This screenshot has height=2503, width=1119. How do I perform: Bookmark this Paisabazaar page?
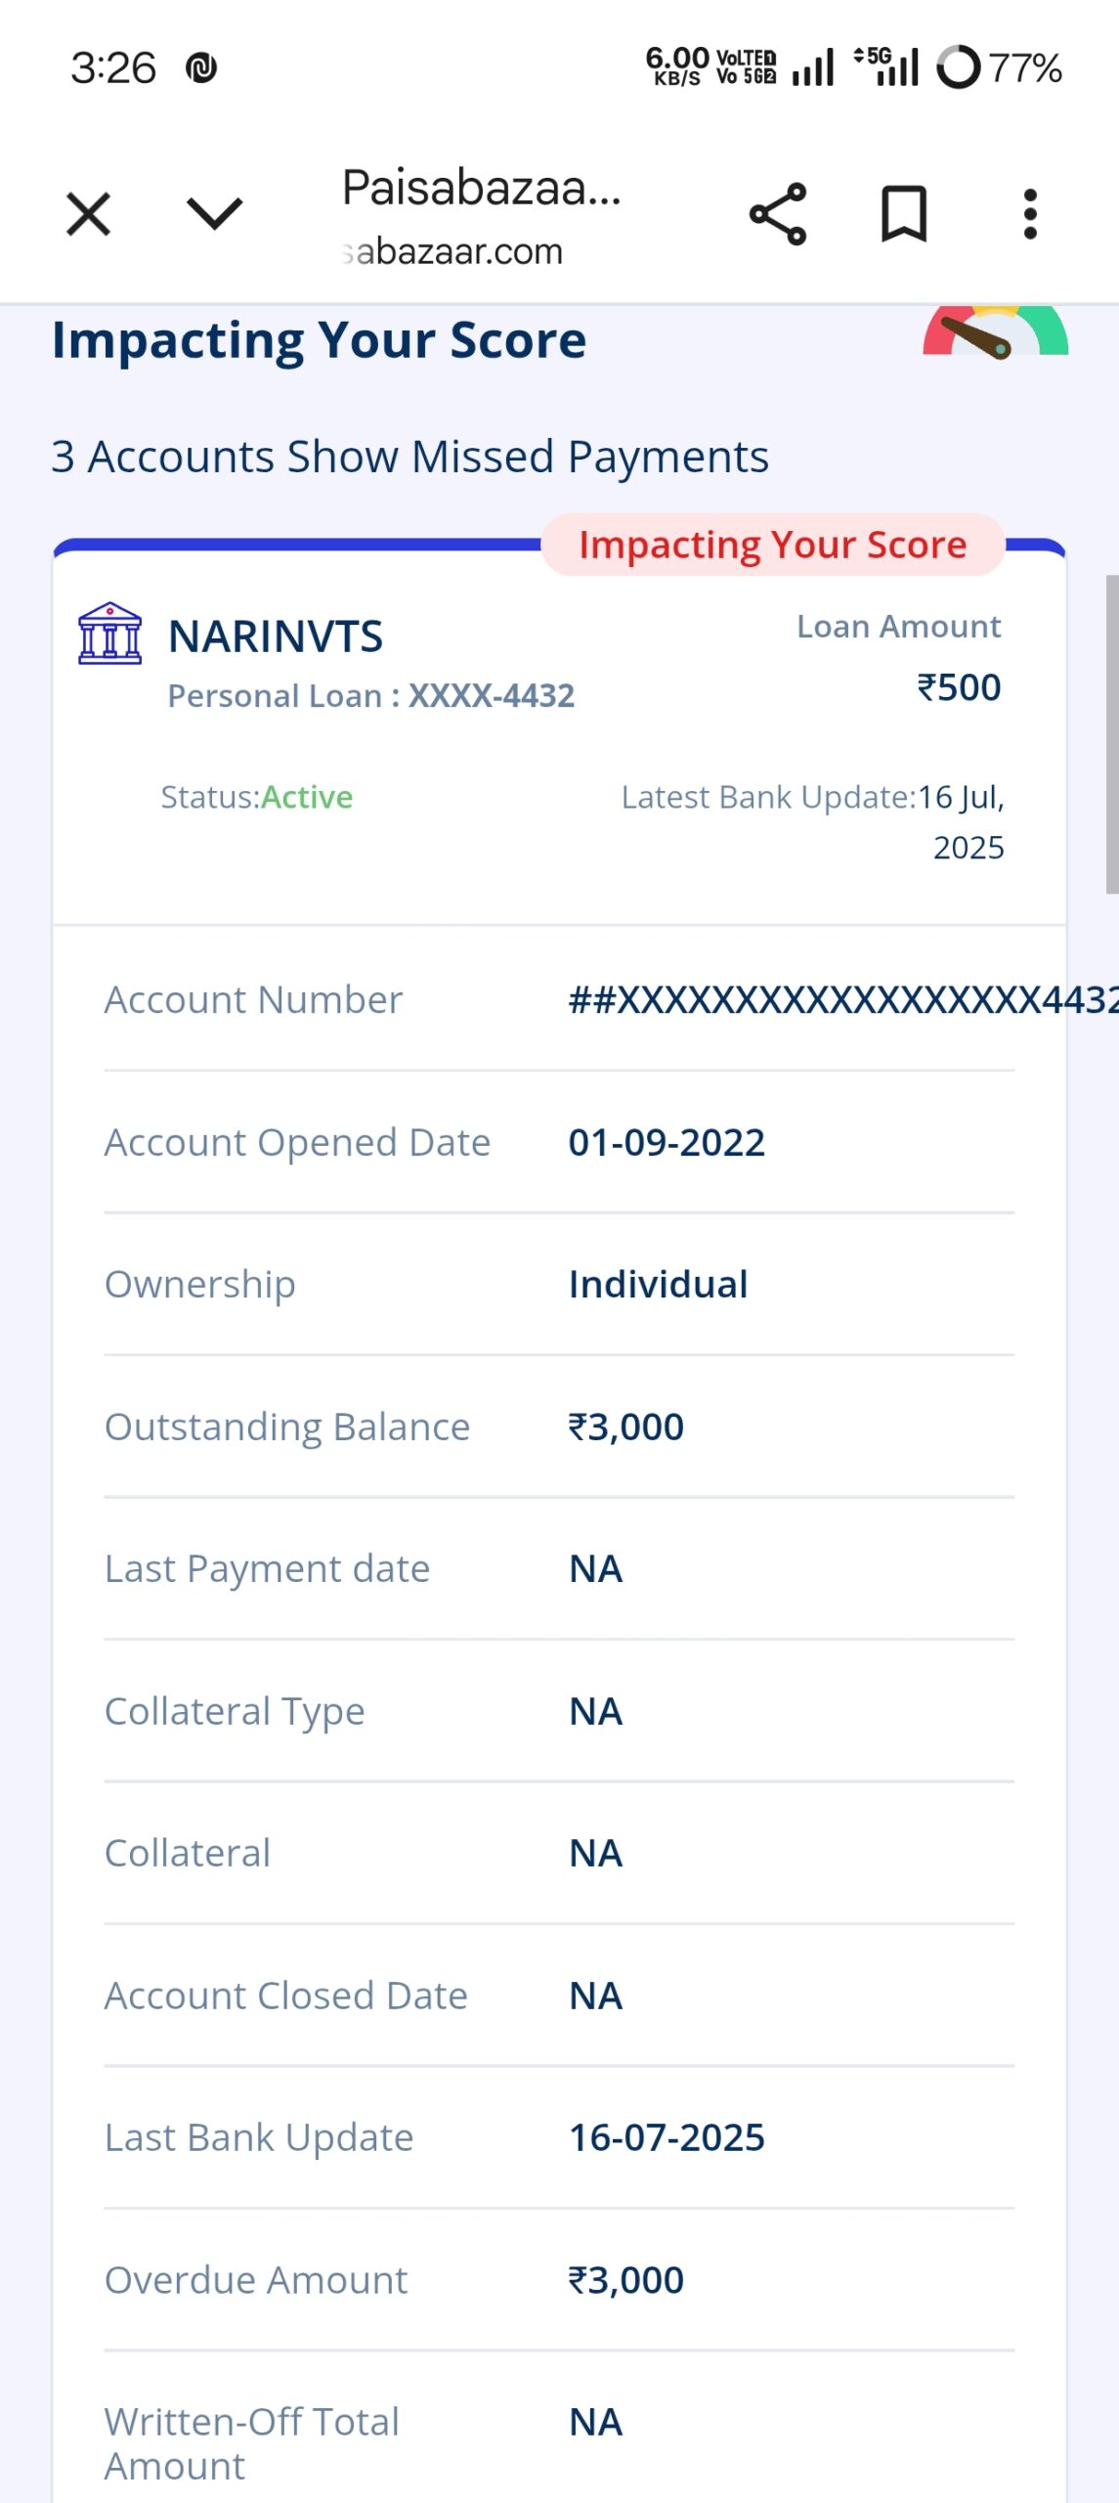(x=904, y=214)
